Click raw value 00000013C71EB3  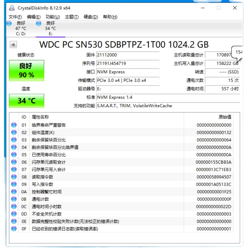[214, 170]
